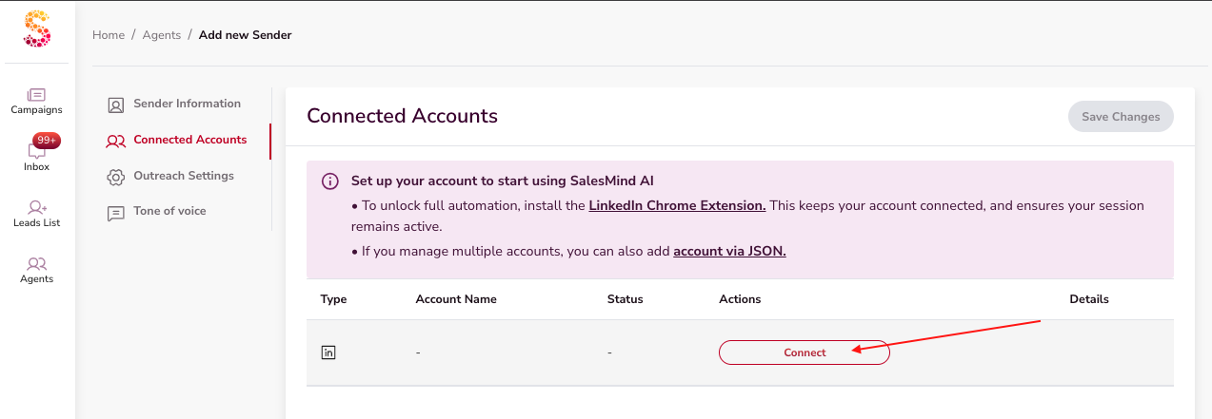Open Leads List sidebar icon
This screenshot has height=419, width=1212.
[x=36, y=207]
